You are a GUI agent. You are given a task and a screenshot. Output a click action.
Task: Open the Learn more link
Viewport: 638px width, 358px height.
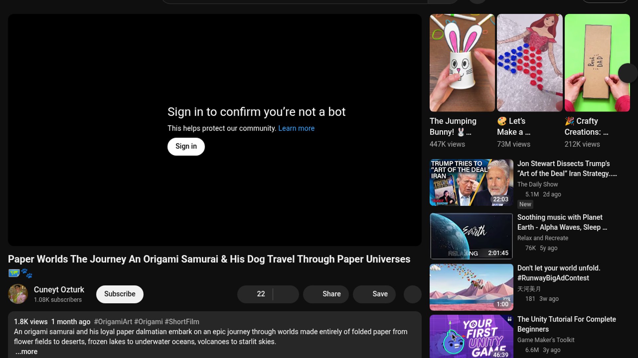(x=296, y=128)
